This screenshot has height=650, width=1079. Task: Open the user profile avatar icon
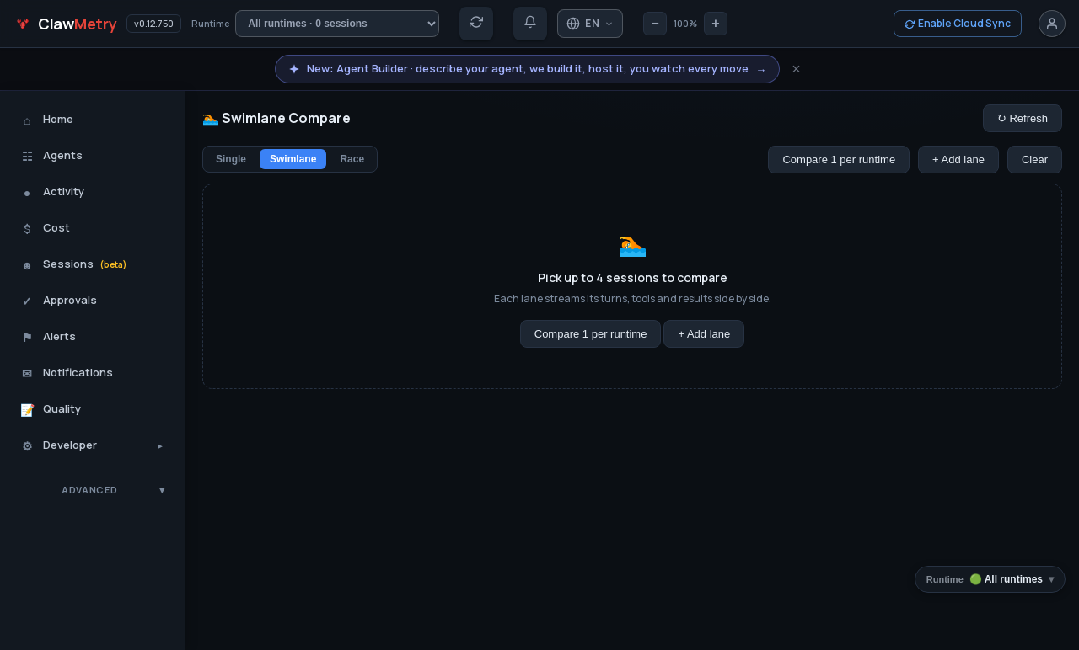pyautogui.click(x=1052, y=24)
